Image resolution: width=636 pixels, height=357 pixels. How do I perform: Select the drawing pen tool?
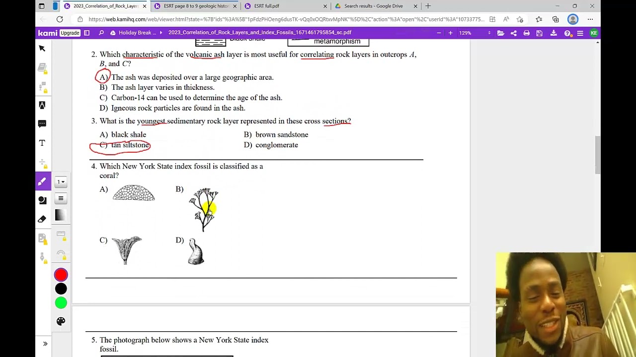[42, 181]
